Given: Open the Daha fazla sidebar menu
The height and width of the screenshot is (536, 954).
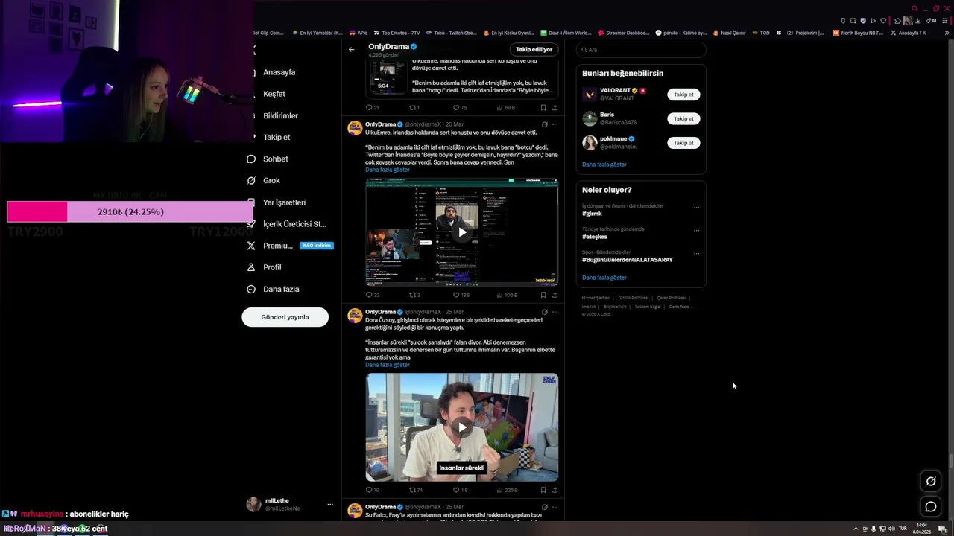Looking at the screenshot, I should (x=273, y=289).
